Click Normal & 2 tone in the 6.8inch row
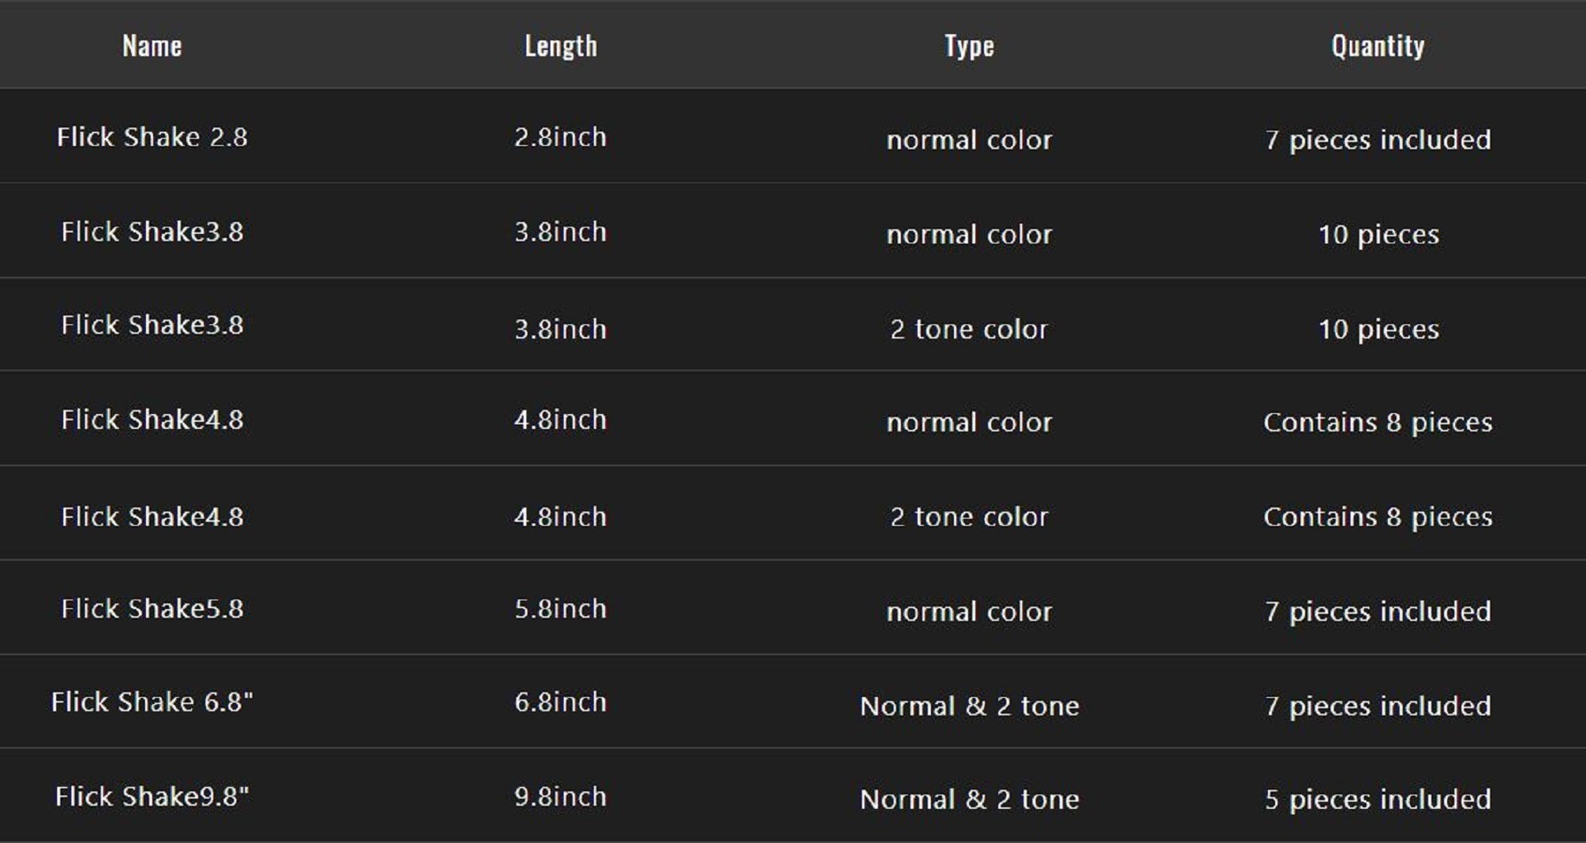 click(969, 706)
